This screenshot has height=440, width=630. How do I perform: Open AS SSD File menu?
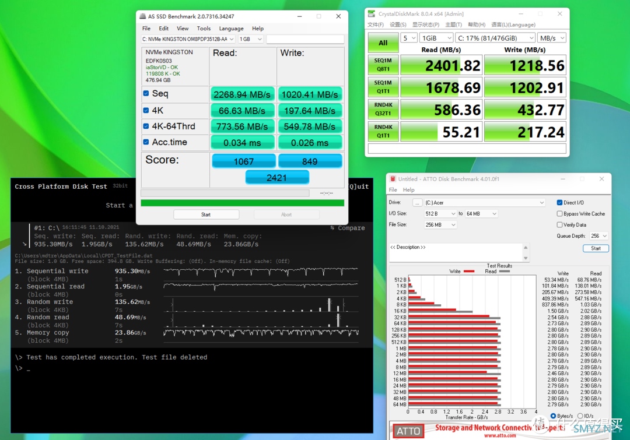[146, 29]
